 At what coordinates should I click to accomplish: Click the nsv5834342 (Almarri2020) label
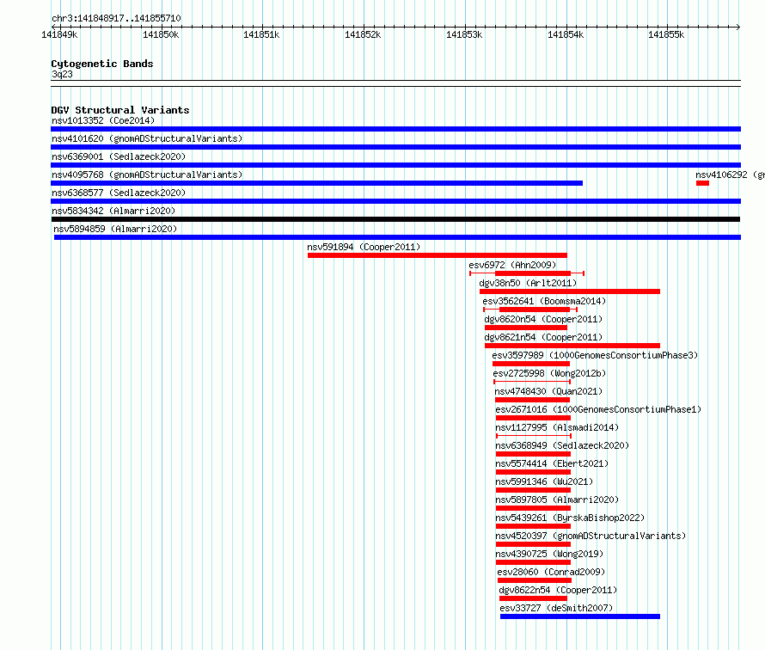click(113, 211)
